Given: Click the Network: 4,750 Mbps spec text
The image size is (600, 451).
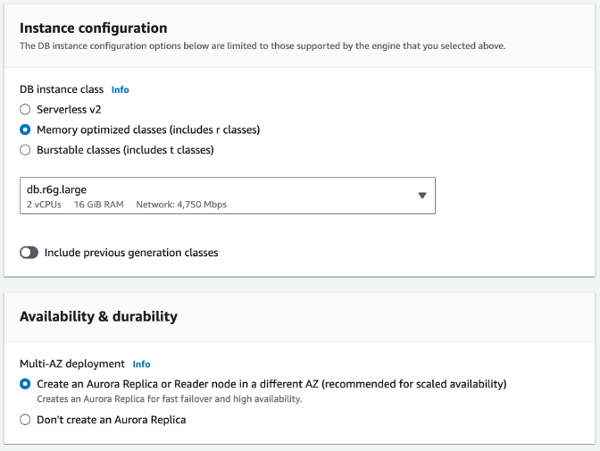Looking at the screenshot, I should pos(181,205).
